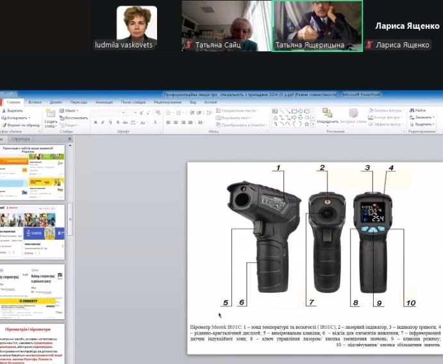The image size is (443, 364).
Task: Click the Упорядочить arrange icon
Action: (327, 113)
